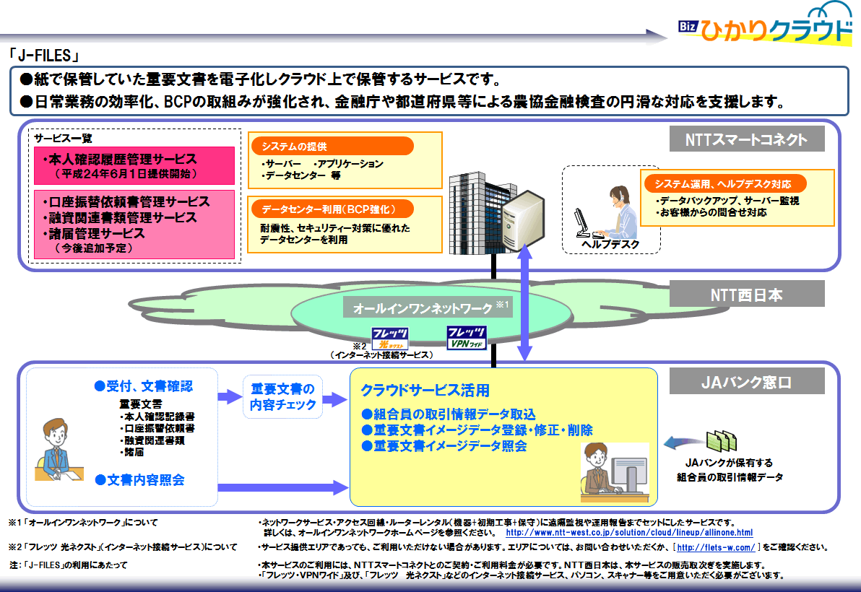This screenshot has width=861, height=592.
Task: Click the NTTスマートコネクト gray label
Action: click(x=747, y=139)
